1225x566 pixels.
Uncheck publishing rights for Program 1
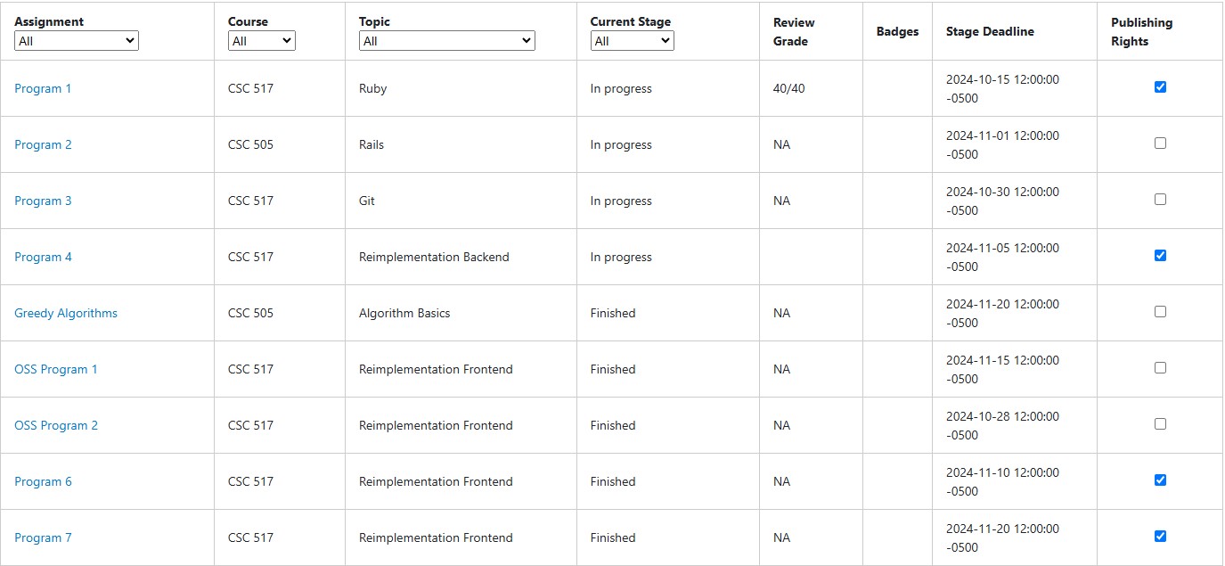(1160, 86)
